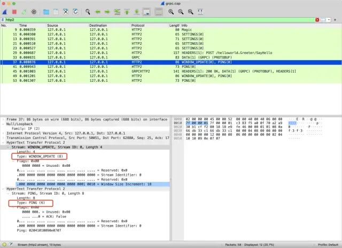342x248 pixels.
Task: Sort by the No. column
Action: click(x=4, y=26)
